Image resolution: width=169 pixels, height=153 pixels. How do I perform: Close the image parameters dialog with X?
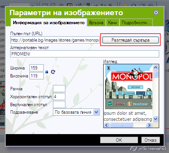coord(156,12)
